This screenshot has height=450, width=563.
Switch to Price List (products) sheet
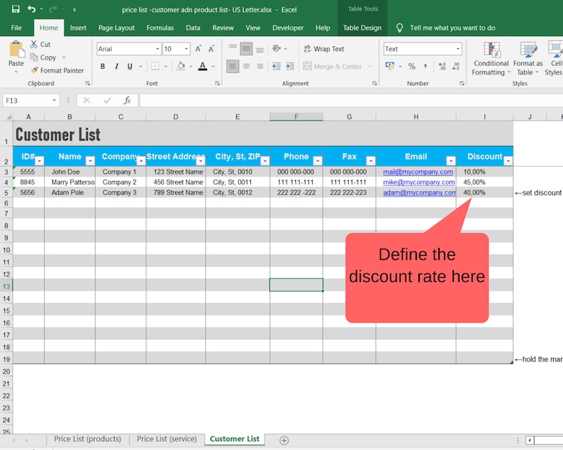pyautogui.click(x=87, y=439)
